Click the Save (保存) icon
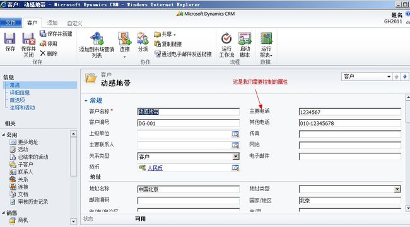 point(9,38)
